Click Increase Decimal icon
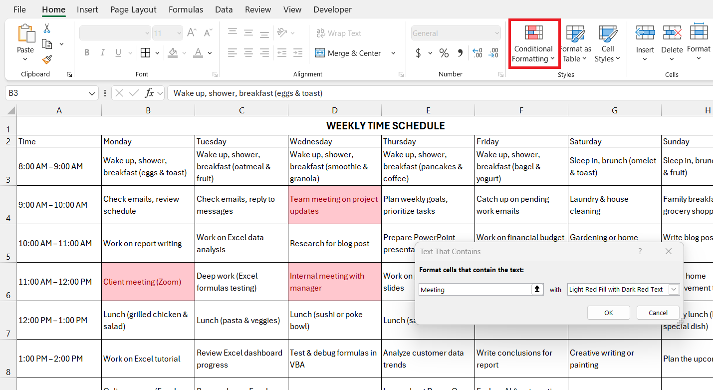The width and height of the screenshot is (713, 390). coord(477,53)
